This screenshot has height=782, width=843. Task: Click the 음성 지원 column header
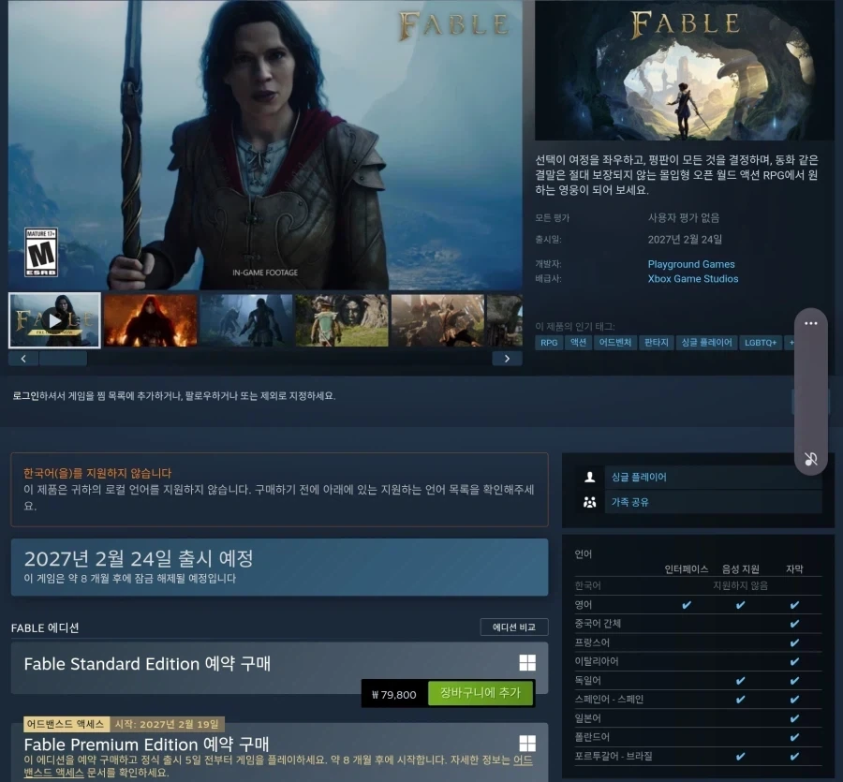pyautogui.click(x=740, y=568)
